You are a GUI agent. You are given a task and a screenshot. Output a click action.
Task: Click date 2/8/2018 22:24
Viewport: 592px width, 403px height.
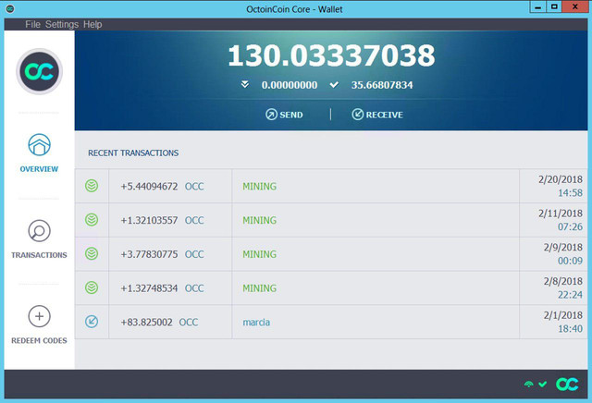563,287
